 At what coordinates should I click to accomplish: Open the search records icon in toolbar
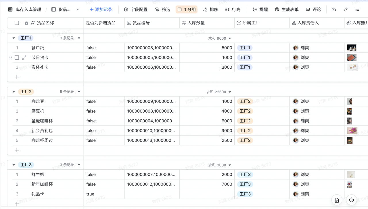point(357,9)
